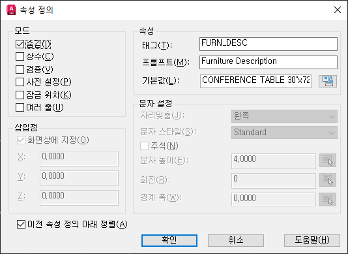Click the 속성 정의 title text
The width and height of the screenshot is (348, 254).
pos(36,10)
